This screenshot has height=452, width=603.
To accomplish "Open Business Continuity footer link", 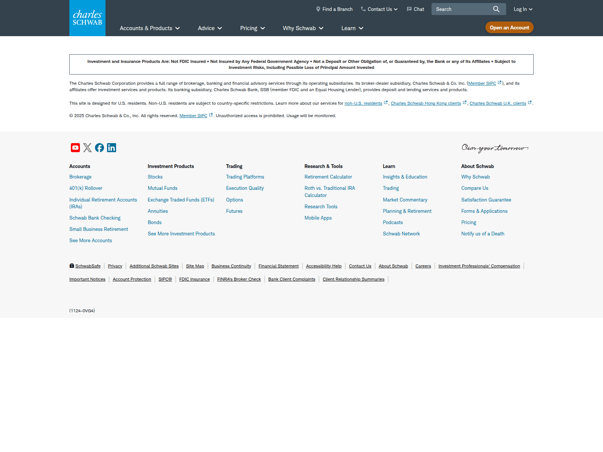I will click(231, 266).
